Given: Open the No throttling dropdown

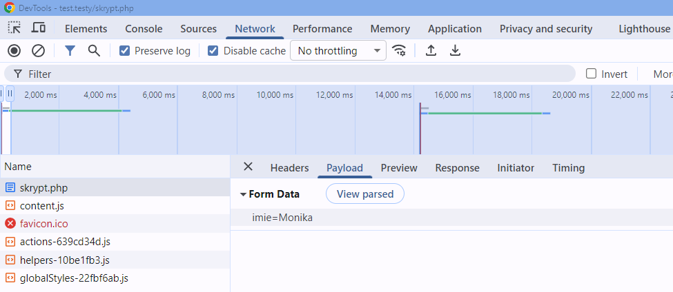Looking at the screenshot, I should (x=338, y=51).
